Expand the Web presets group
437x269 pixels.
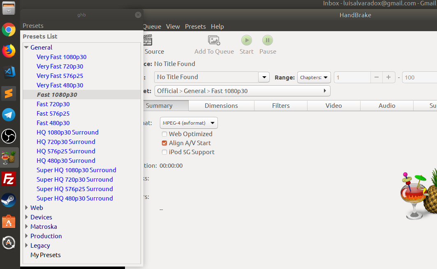(x=26, y=207)
